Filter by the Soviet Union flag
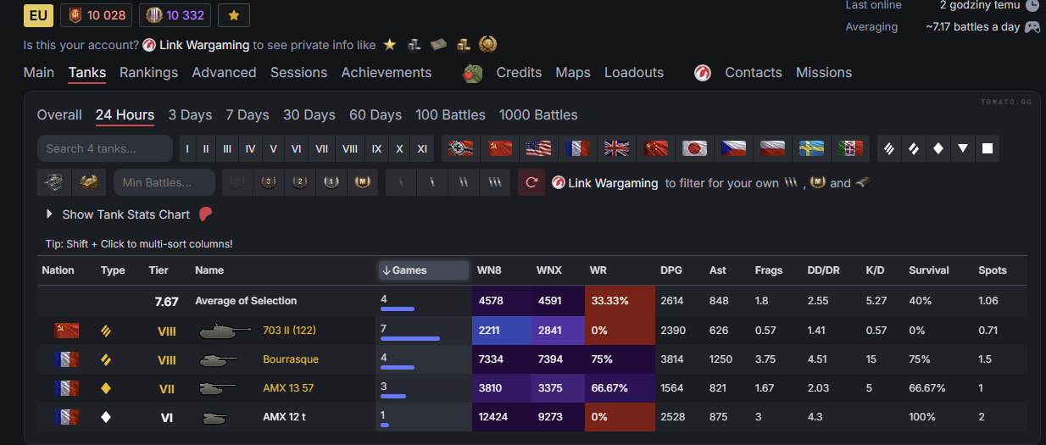The image size is (1046, 445). tap(500, 148)
